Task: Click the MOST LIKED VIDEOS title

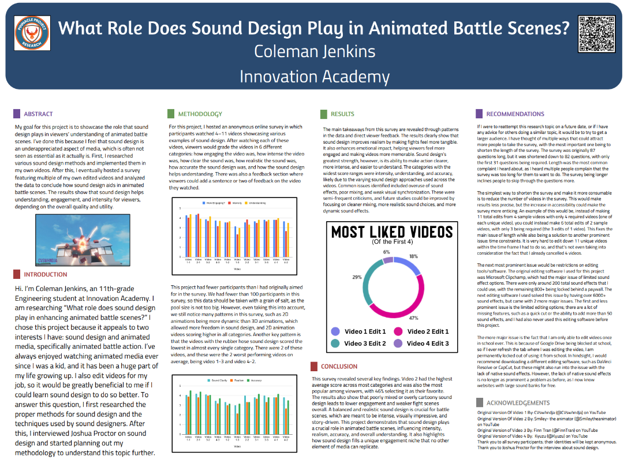Action: click(392, 232)
